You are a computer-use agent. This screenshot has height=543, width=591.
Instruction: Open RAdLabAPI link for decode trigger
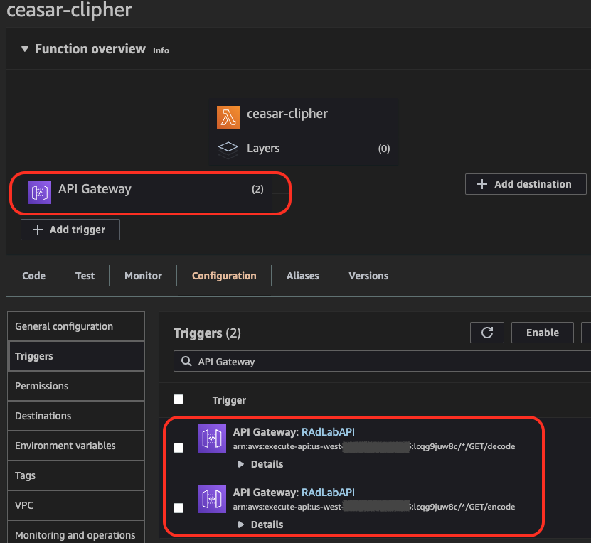pyautogui.click(x=328, y=432)
